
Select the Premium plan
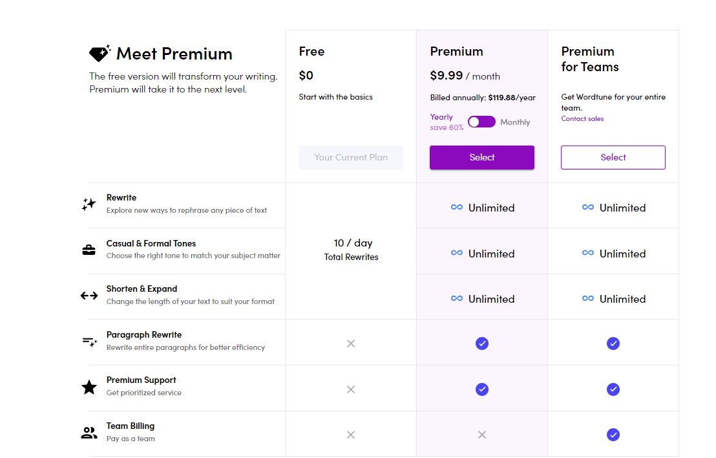482,157
